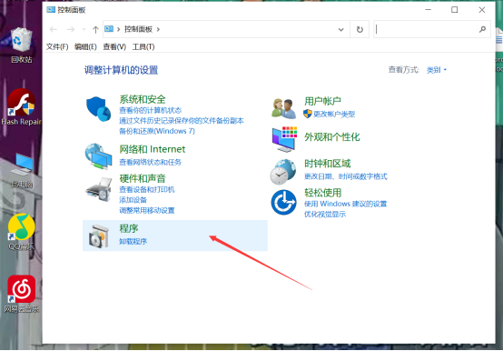Expand the chevron before 控制面板 in address bar
The height and width of the screenshot is (351, 503).
118,29
